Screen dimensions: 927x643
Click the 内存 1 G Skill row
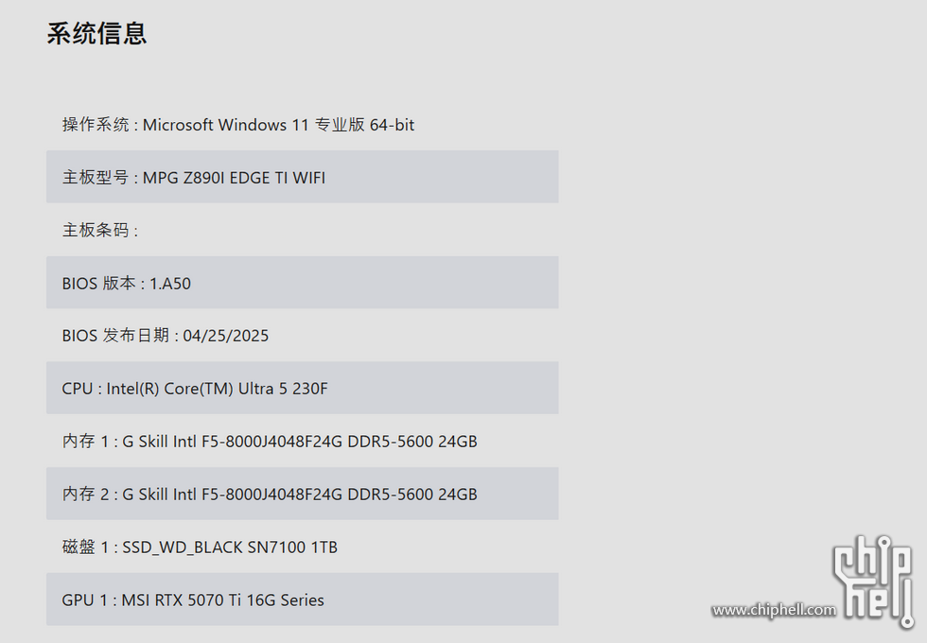[302, 441]
